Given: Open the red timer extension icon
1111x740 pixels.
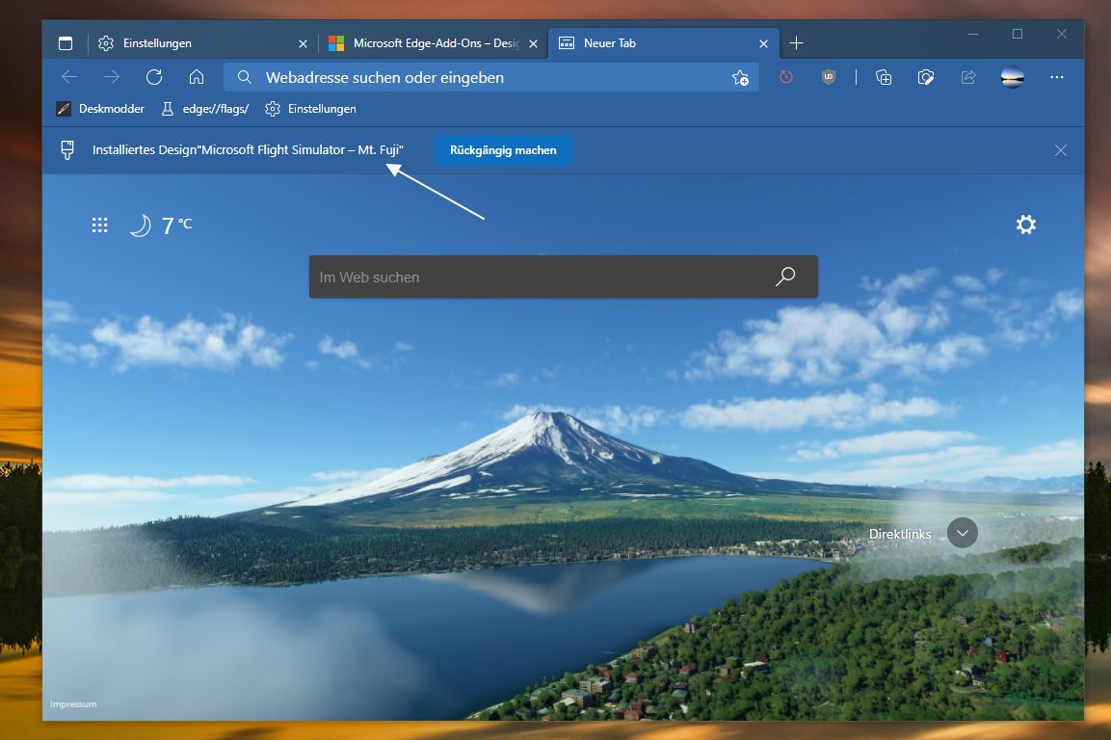Looking at the screenshot, I should (785, 77).
